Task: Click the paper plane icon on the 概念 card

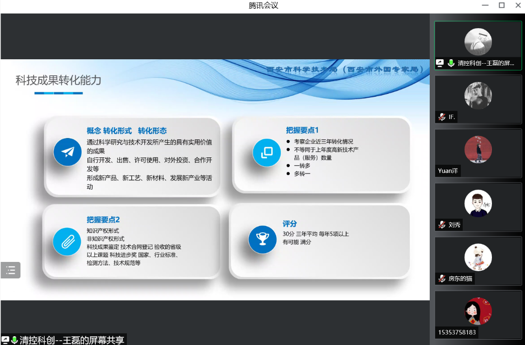Action: (67, 152)
